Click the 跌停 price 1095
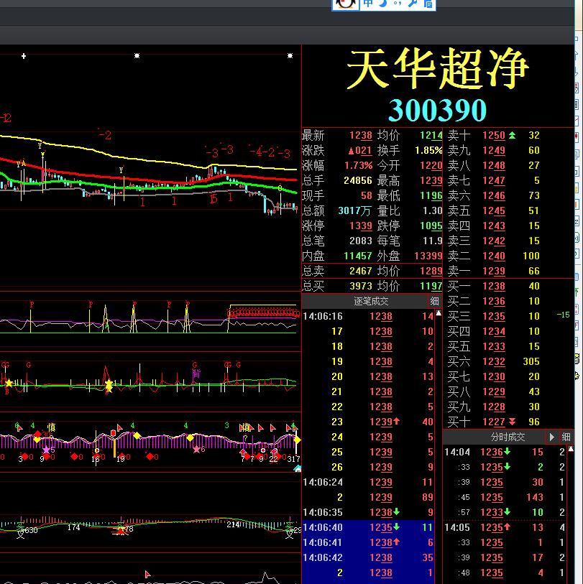Viewport: 583px width, 584px height. pos(431,226)
